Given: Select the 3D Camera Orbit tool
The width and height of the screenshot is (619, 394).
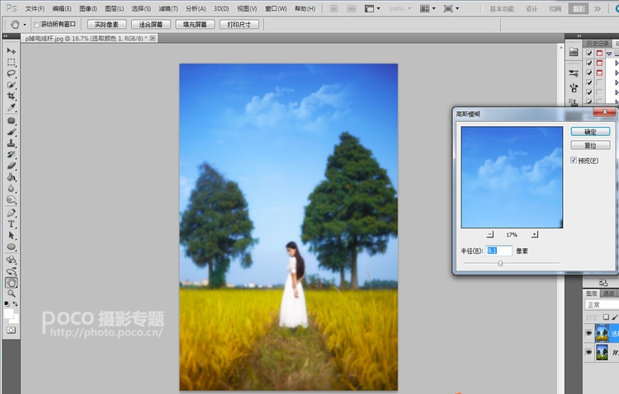Looking at the screenshot, I should 11,271.
